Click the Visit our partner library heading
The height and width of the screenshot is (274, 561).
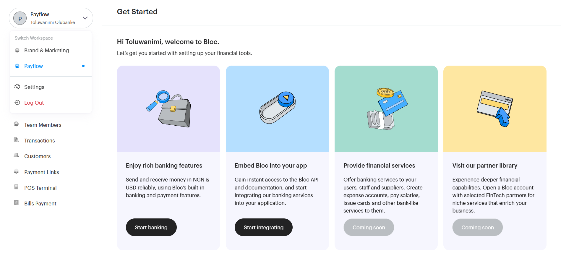(x=485, y=166)
